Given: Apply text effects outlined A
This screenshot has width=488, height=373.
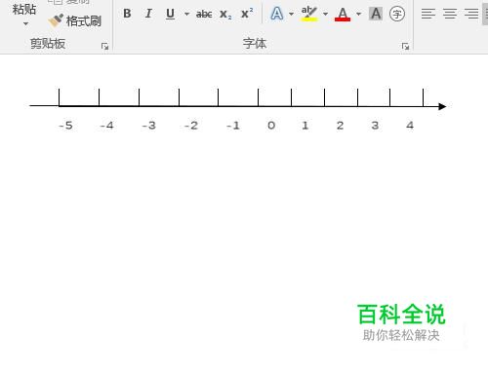Looking at the screenshot, I should (277, 14).
